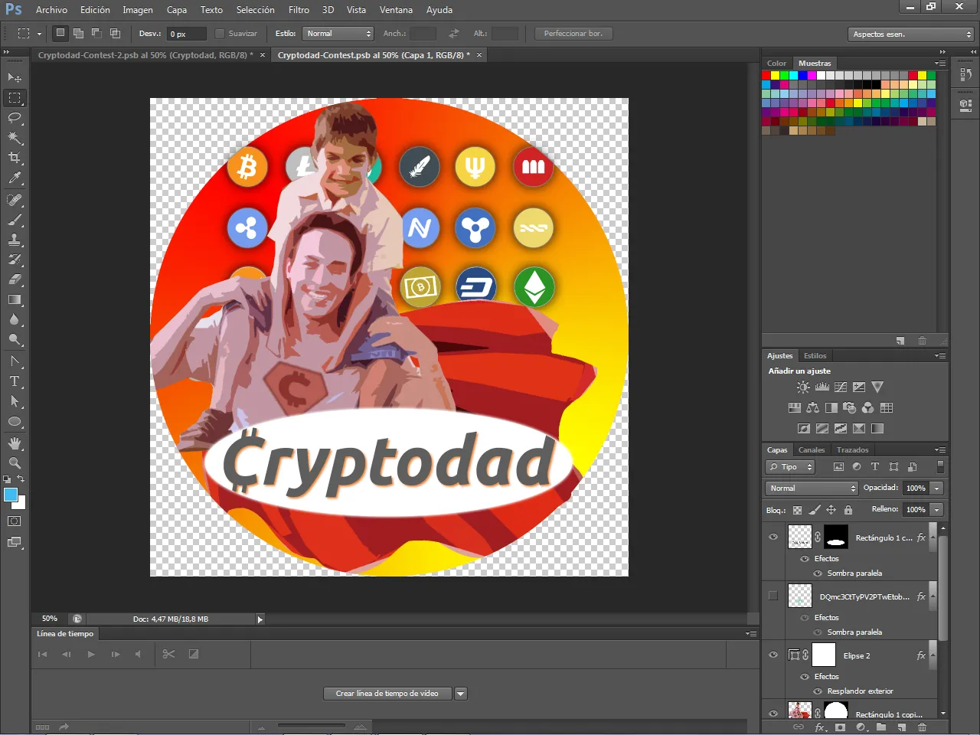The image size is (980, 735).
Task: Open the tool preset picker arrow
Action: coord(39,34)
